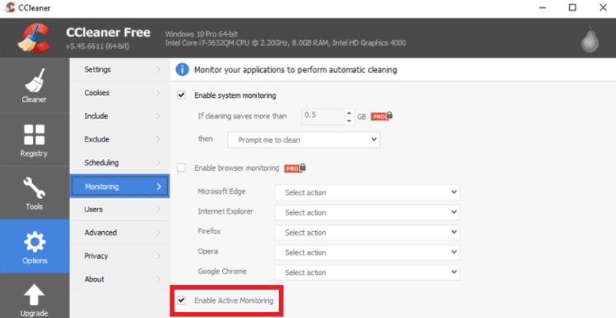Open the About options page
The width and height of the screenshot is (616, 318).
coord(120,279)
